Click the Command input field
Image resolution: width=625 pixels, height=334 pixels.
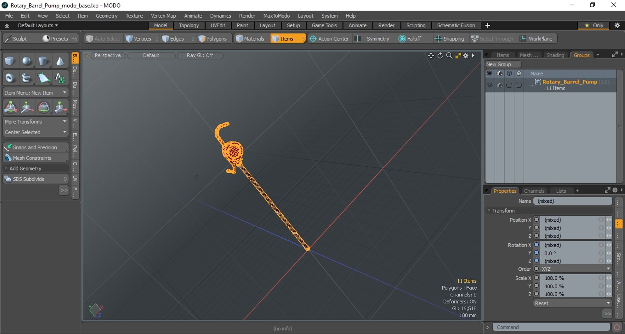(x=551, y=327)
